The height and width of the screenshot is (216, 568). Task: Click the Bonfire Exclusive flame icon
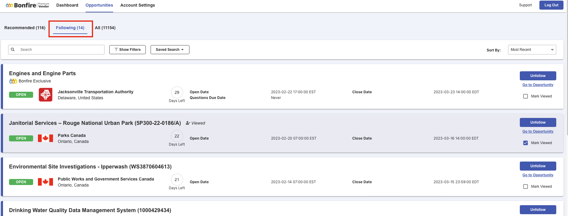click(x=13, y=81)
